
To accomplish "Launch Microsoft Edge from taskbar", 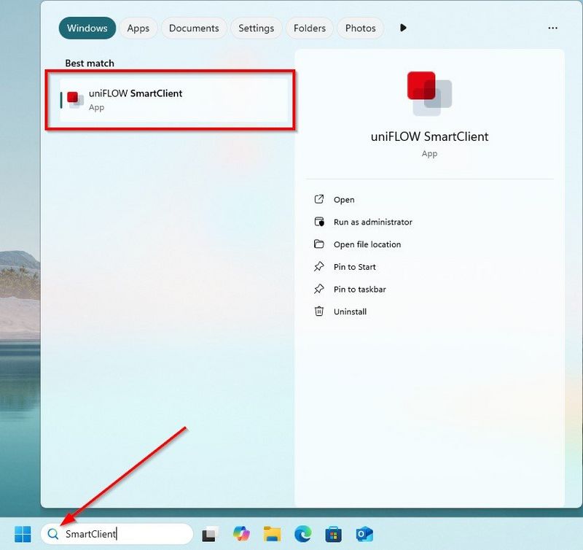I will point(302,534).
